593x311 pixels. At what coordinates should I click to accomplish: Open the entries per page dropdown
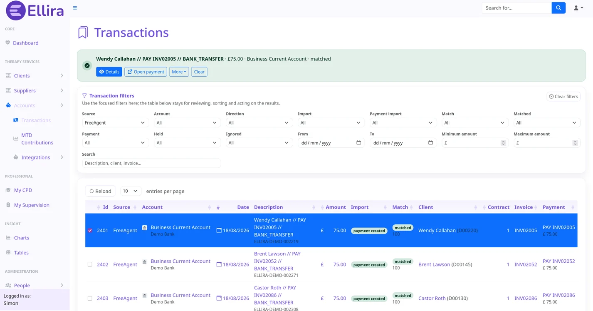point(130,191)
